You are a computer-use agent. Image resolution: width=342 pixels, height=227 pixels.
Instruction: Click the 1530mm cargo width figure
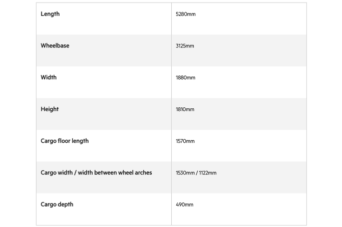[185, 173]
